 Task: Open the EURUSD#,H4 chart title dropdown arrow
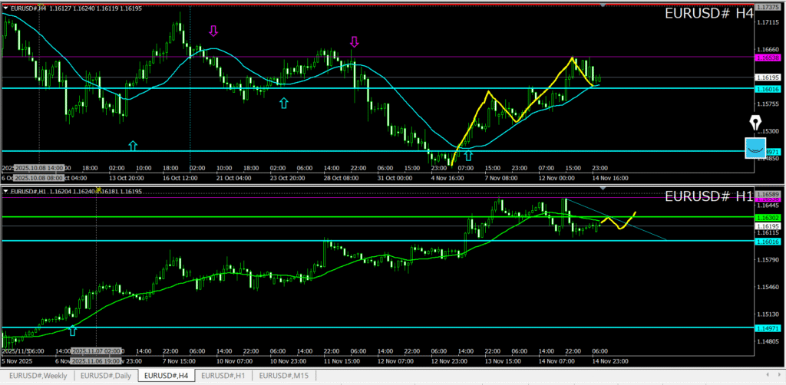[5, 8]
